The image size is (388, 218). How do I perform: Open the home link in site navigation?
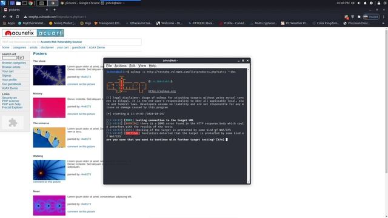(x=5, y=47)
